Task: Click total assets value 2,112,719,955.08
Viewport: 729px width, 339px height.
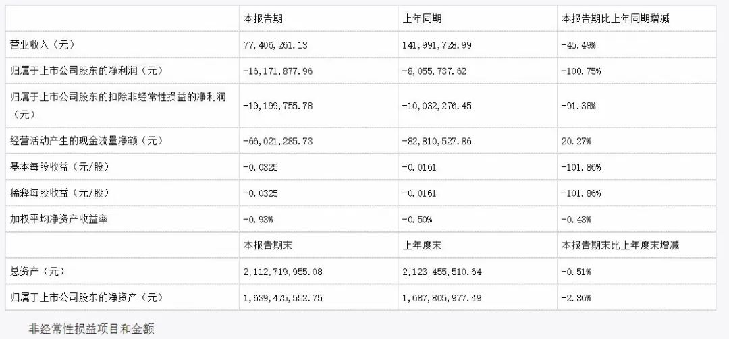Action: [x=283, y=272]
